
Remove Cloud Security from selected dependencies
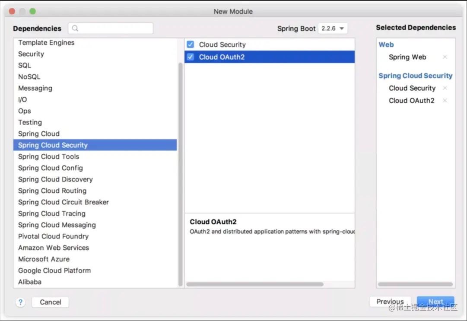click(445, 88)
